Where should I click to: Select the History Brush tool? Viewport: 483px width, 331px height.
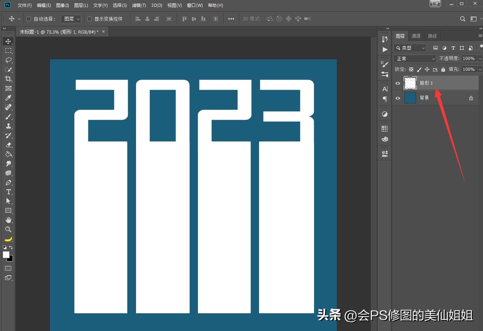coord(8,135)
